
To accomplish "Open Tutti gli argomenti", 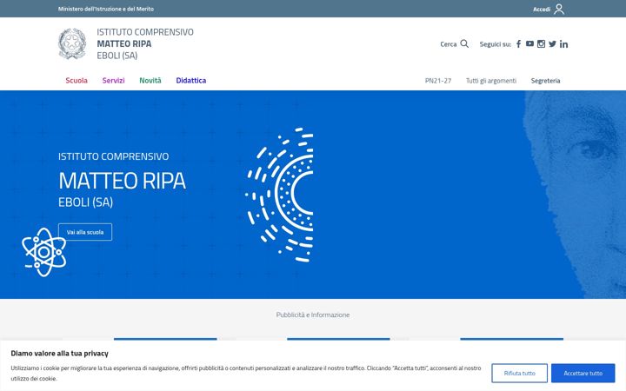I will [491, 81].
